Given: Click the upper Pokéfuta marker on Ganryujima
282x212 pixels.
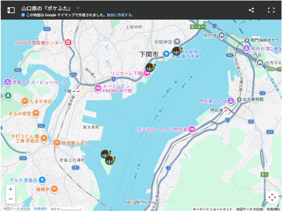Looking at the screenshot, I should [x=105, y=154].
